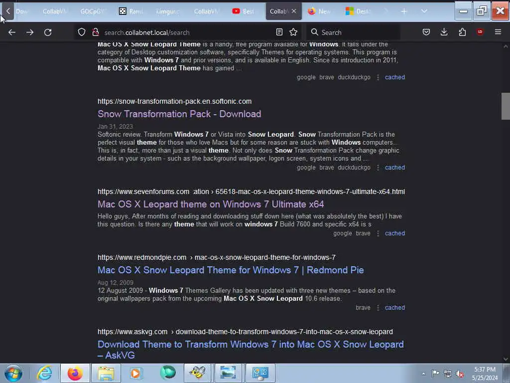
Task: Click the magnifier icon in the search box
Action: [314, 32]
